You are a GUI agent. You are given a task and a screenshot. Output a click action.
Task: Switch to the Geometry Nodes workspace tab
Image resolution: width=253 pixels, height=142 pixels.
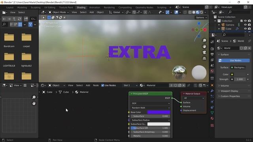point(144,7)
